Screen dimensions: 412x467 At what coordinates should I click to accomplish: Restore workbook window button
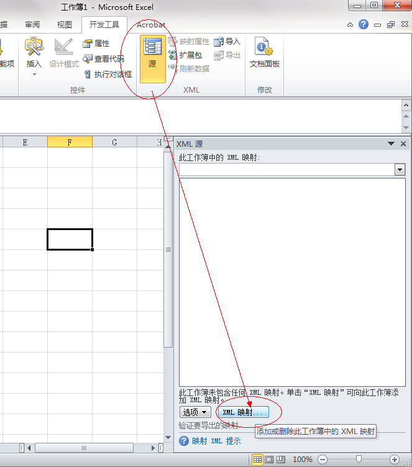(391, 25)
